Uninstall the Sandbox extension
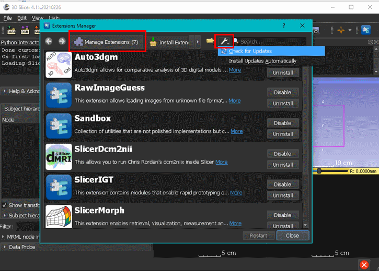This screenshot has width=379, height=272. (283, 134)
